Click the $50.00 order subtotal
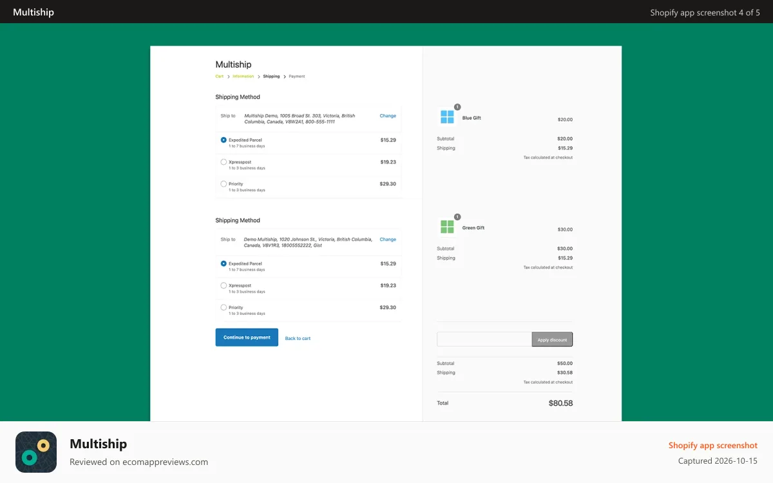 (565, 363)
